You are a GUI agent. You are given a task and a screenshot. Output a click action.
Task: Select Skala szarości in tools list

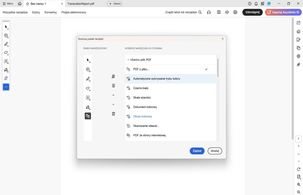(x=171, y=97)
